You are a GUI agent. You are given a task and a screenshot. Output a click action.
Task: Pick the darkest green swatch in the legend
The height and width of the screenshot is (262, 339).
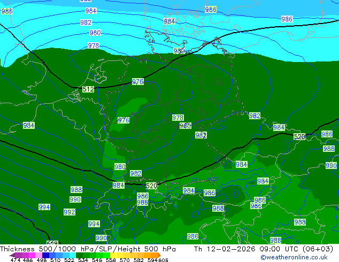79,255
